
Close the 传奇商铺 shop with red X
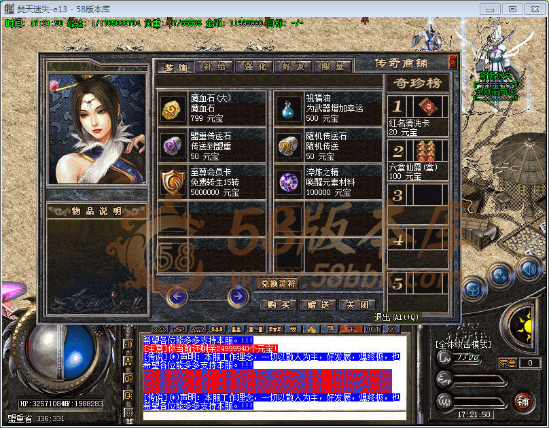coord(453,62)
